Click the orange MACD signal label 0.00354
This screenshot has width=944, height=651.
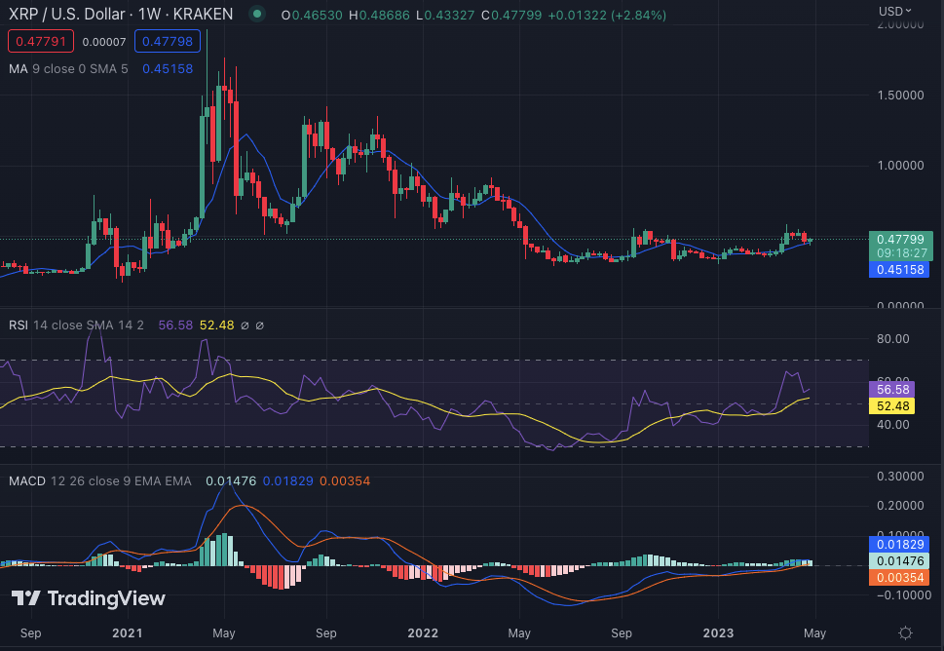[899, 578]
